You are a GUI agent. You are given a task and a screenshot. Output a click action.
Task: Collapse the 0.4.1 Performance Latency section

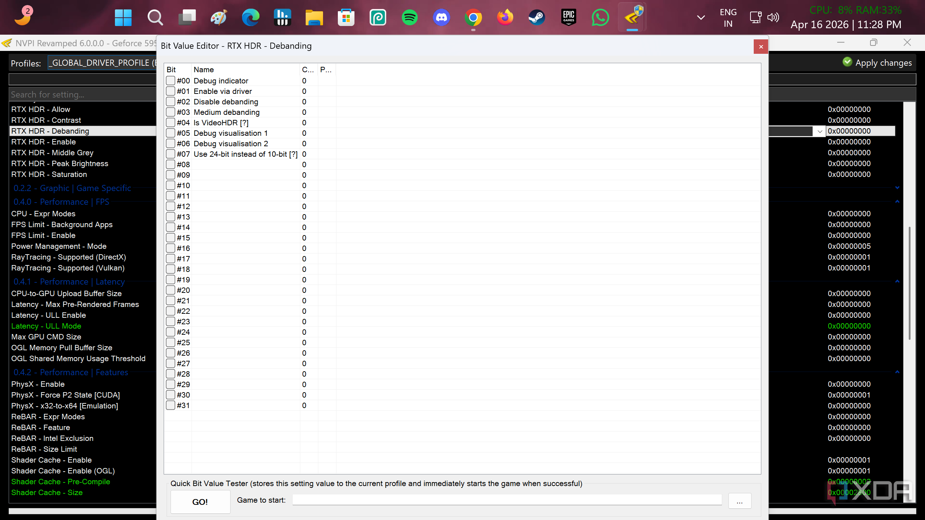click(898, 281)
